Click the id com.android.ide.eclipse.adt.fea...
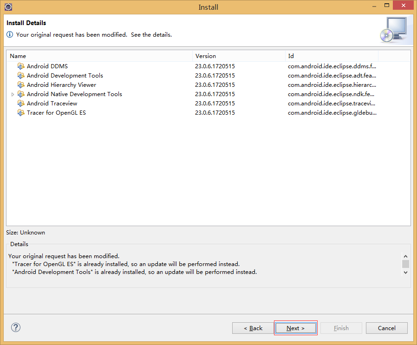This screenshot has width=417, height=345. (x=332, y=75)
